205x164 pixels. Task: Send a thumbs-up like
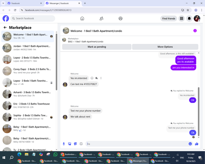coord(196,144)
